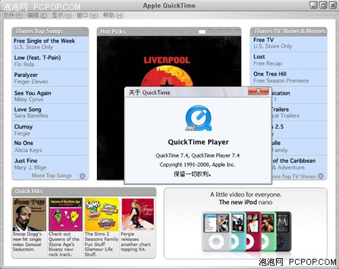Open Queens of the Stone Age thumbnail
The width and height of the screenshot is (339, 269).
(x=66, y=214)
